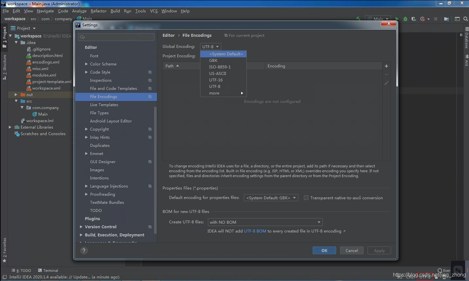Screen dimensions: 469x281
Task: Click the Run Anything toolbar icon
Action: tap(457, 19)
